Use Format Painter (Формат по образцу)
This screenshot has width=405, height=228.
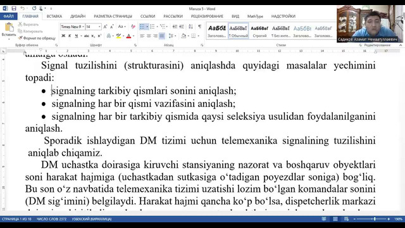pyautogui.click(x=37, y=38)
